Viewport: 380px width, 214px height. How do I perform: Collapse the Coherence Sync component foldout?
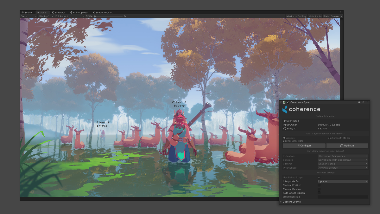click(x=281, y=102)
